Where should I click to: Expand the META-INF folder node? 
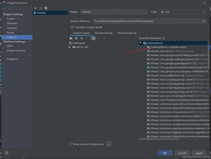click(69, 47)
